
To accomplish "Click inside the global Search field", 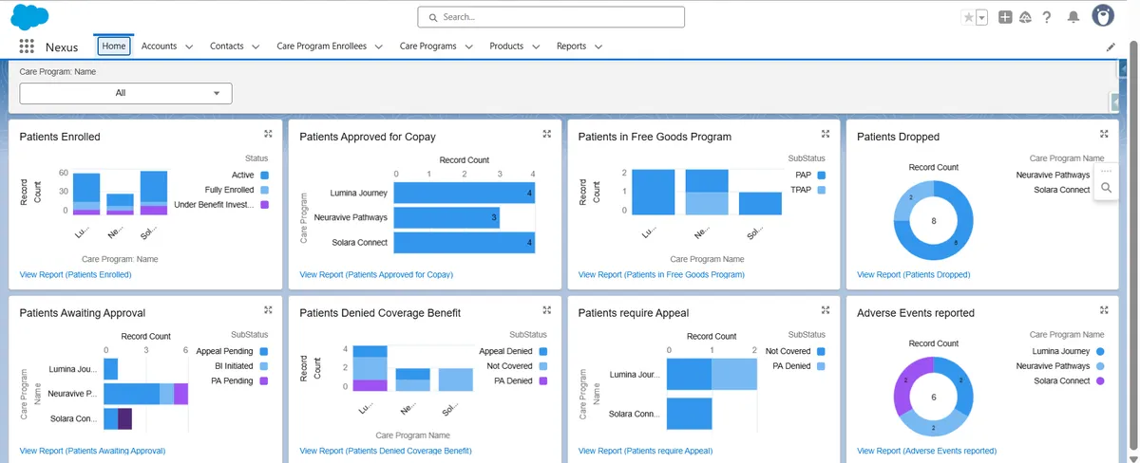I will tap(551, 17).
